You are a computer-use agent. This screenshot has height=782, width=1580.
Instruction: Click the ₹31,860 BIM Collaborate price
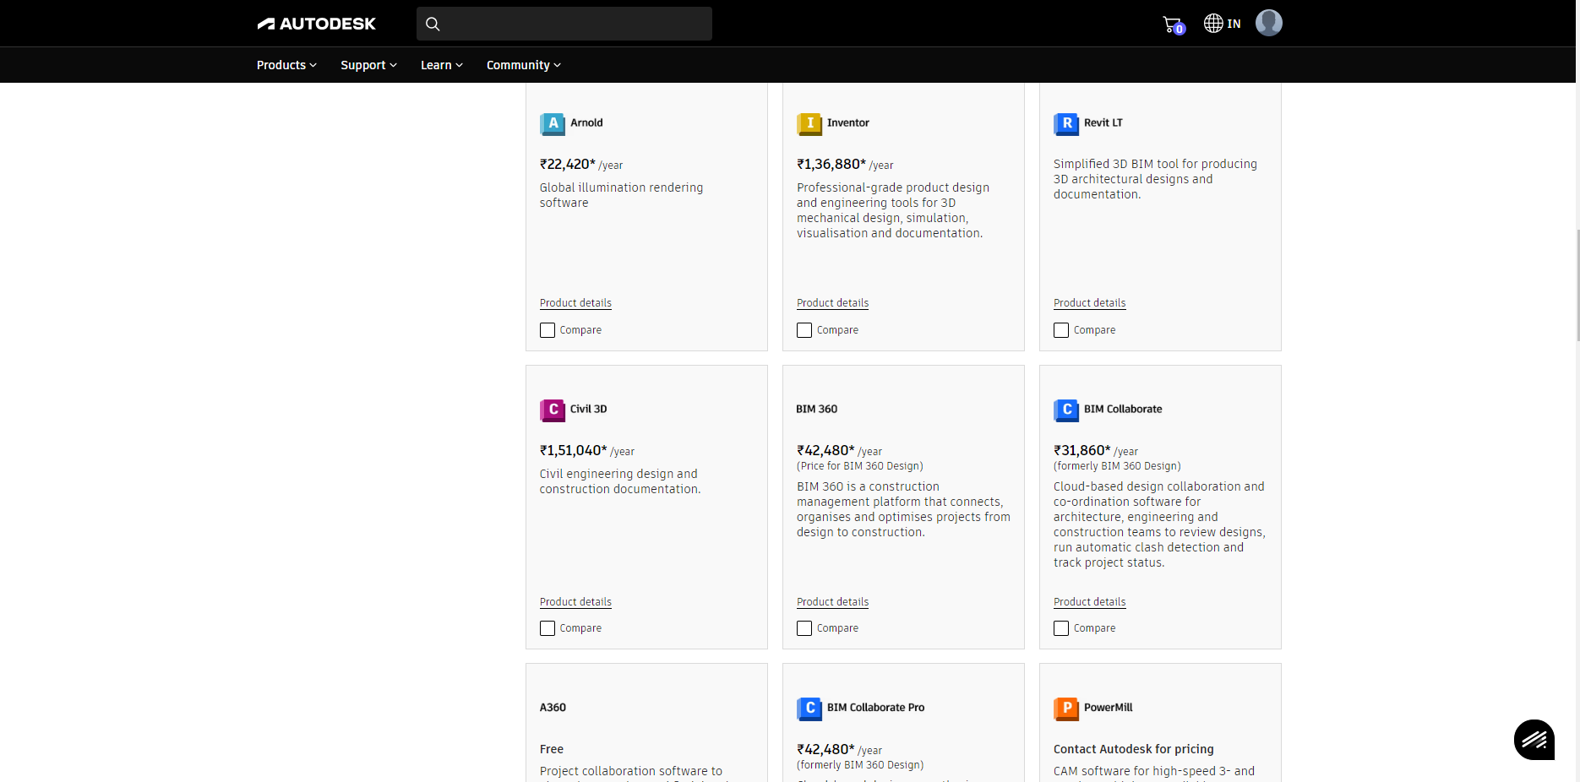[x=1082, y=450]
